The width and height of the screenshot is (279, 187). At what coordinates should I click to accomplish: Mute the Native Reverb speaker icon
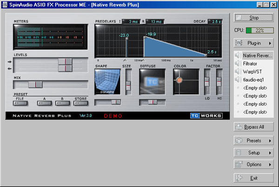[x=238, y=55]
